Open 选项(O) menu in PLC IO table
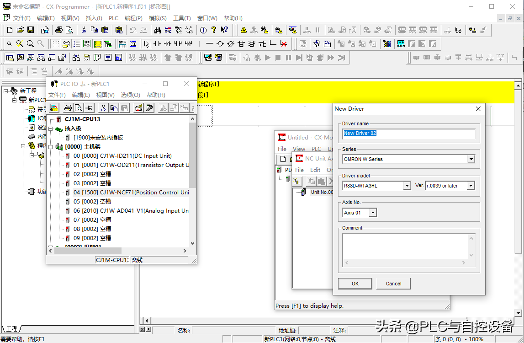Image resolution: width=524 pixels, height=343 pixels. click(130, 95)
